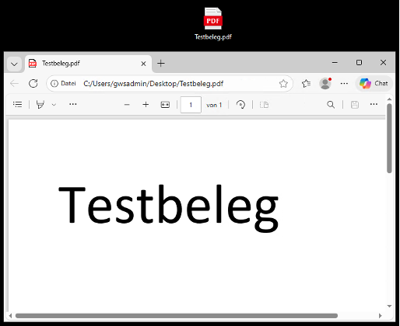Toggle PDF table of contents
The width and height of the screenshot is (400, 326).
click(18, 104)
